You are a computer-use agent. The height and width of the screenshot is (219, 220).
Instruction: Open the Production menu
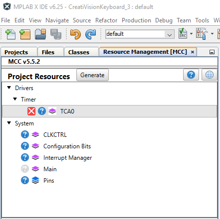point(136,20)
